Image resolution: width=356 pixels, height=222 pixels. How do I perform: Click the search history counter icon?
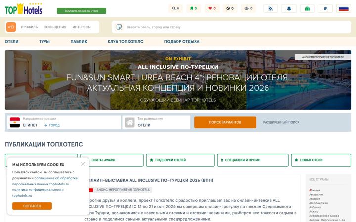click(x=175, y=8)
